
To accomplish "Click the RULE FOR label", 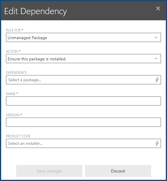I will point(14,30).
